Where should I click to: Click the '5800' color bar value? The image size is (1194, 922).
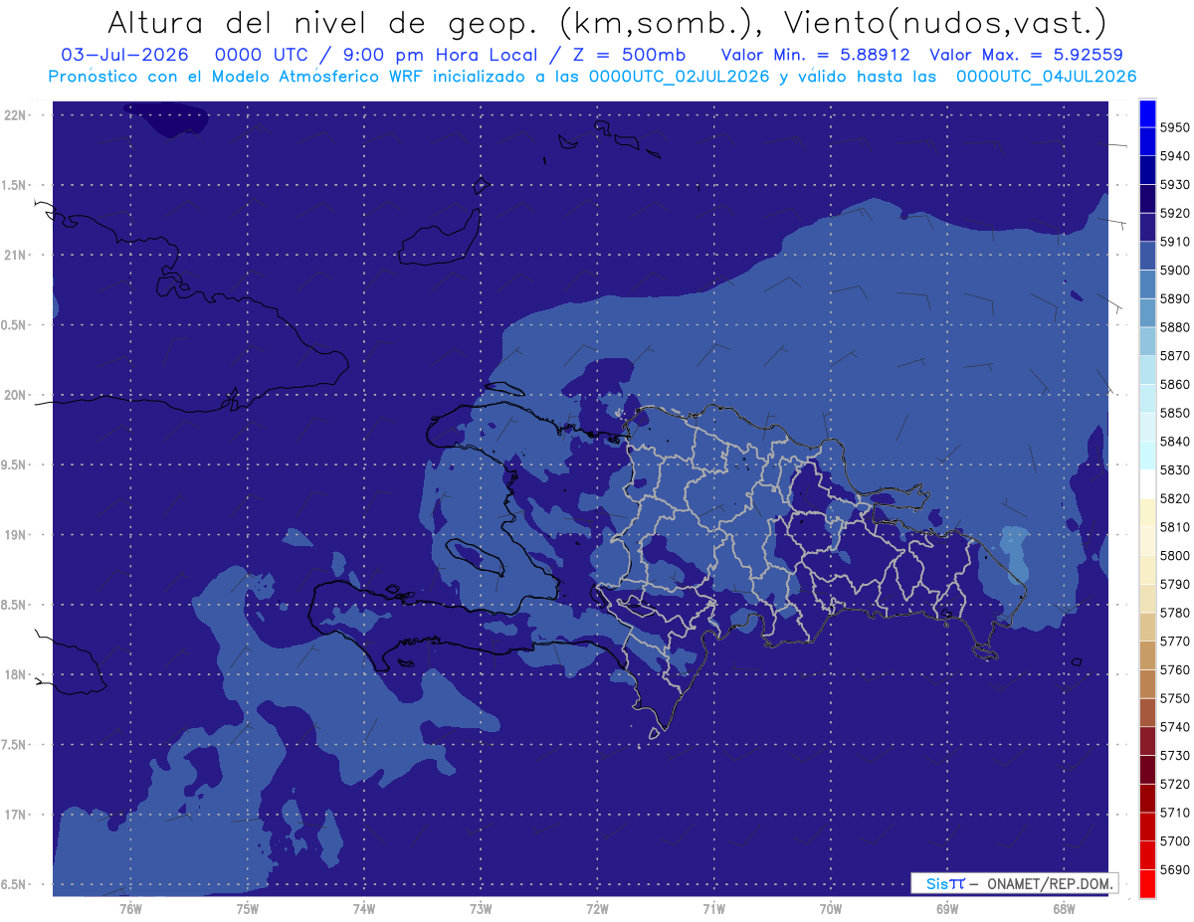point(1174,556)
